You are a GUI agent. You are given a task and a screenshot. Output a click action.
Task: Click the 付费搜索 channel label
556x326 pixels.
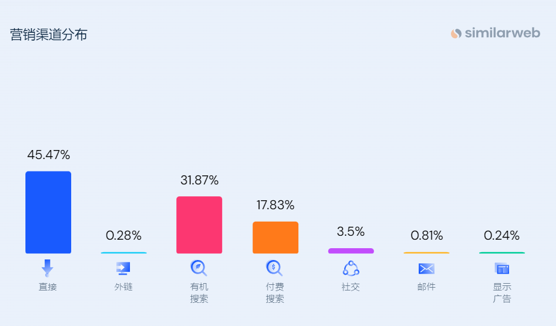click(275, 293)
